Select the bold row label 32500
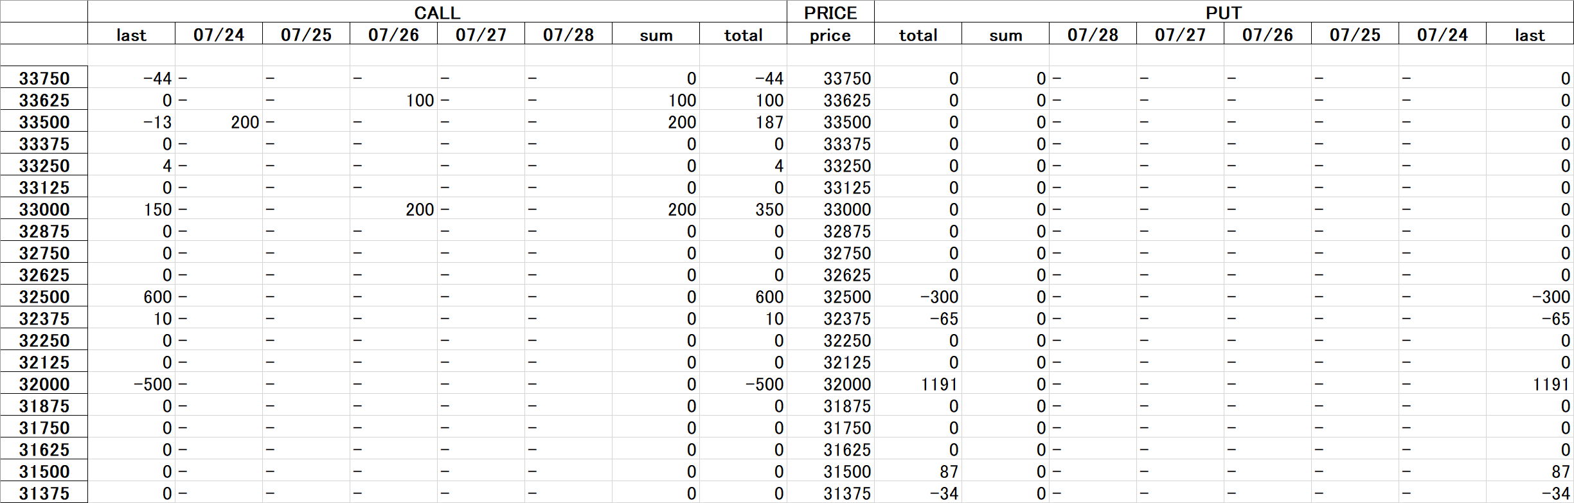The image size is (1574, 503). pos(44,297)
